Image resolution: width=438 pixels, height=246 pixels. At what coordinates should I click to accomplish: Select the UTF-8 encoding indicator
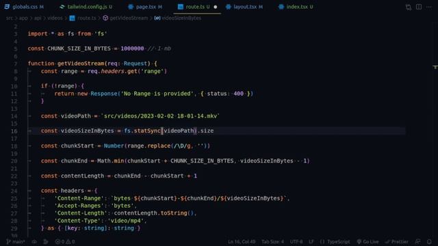click(x=296, y=242)
